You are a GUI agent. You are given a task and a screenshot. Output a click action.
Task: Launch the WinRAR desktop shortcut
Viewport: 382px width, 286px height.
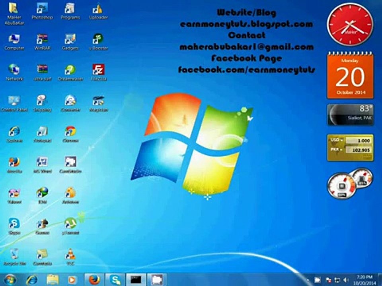(x=42, y=42)
